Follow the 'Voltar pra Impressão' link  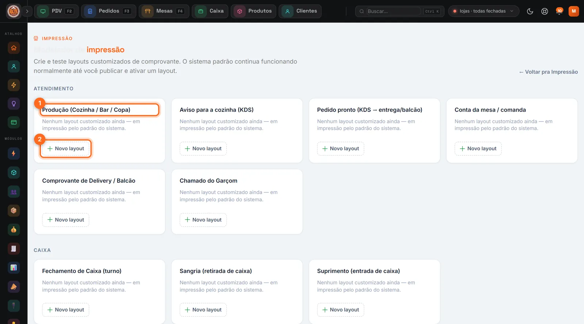point(548,72)
